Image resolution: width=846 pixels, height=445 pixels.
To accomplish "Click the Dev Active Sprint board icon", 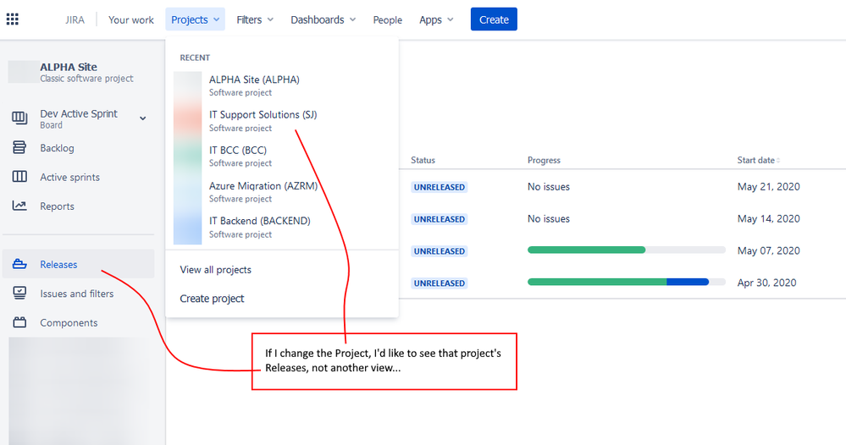I will (x=19, y=118).
